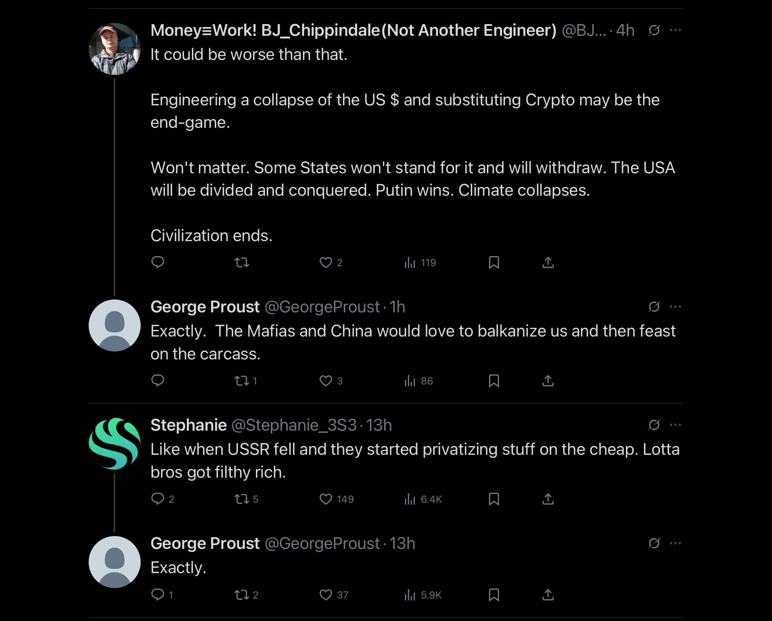This screenshot has width=772, height=621.
Task: Open more options on Stephanie's tweet
Action: click(675, 425)
